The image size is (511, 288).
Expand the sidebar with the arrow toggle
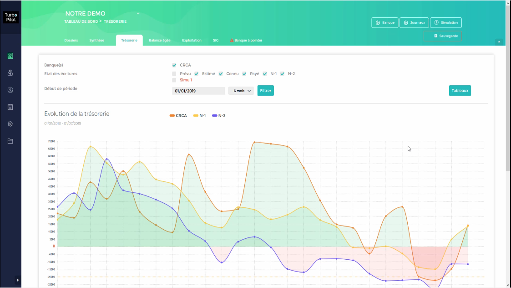(18, 280)
